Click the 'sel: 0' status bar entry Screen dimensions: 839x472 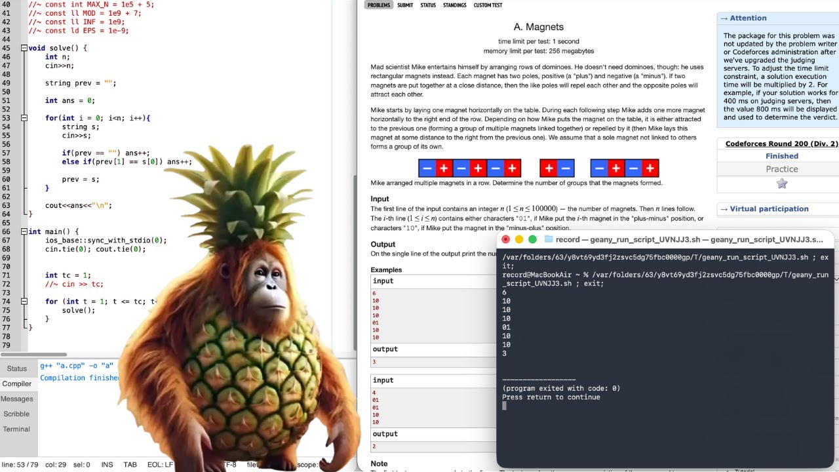tap(83, 465)
